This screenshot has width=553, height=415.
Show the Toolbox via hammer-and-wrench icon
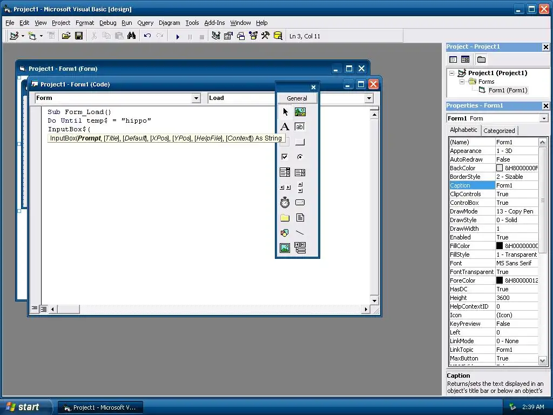[x=265, y=36]
